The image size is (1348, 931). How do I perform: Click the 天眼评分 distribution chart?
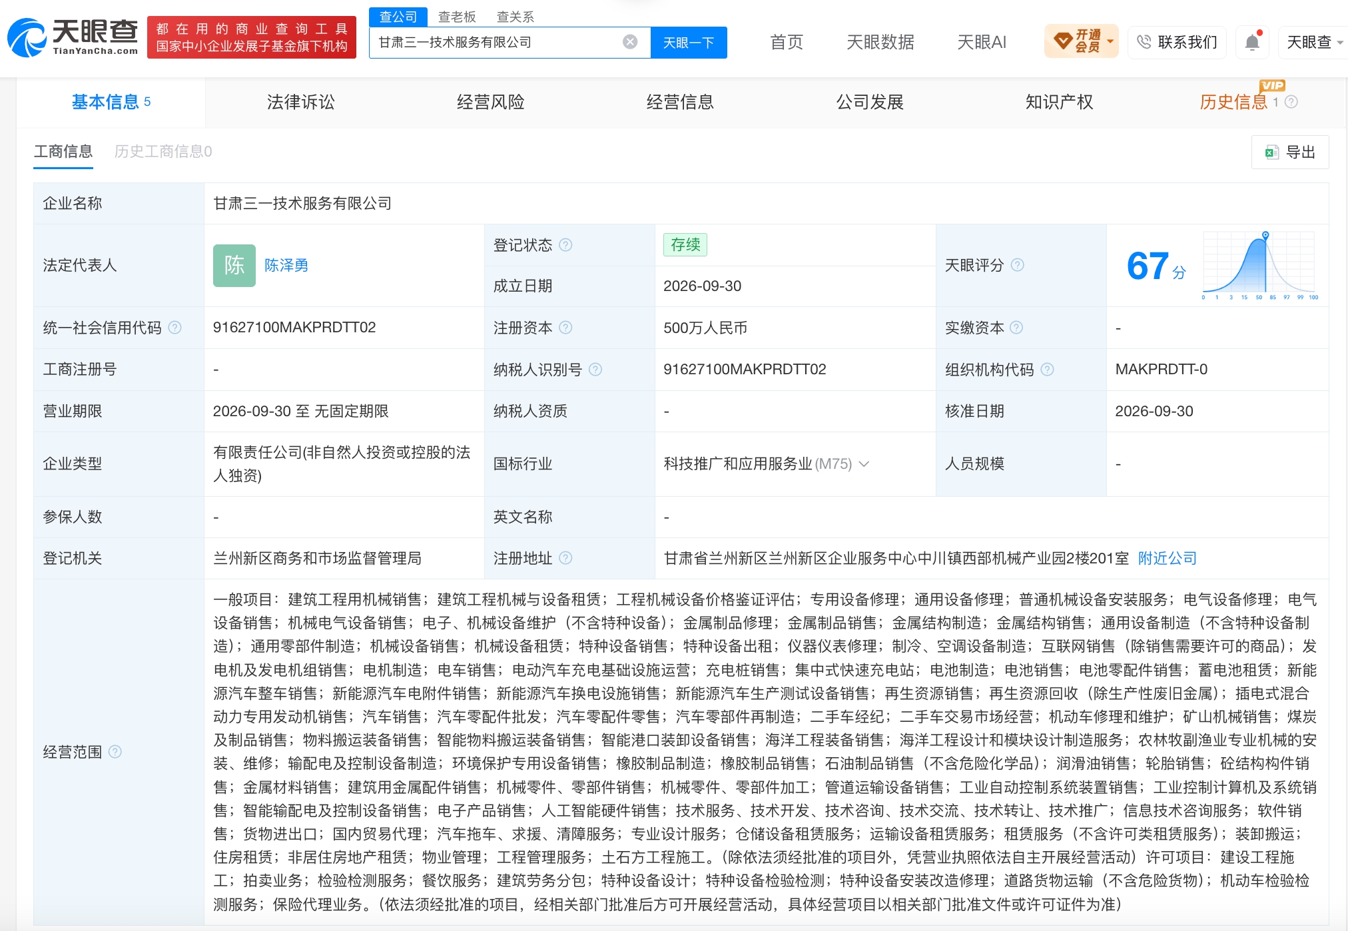(1260, 266)
